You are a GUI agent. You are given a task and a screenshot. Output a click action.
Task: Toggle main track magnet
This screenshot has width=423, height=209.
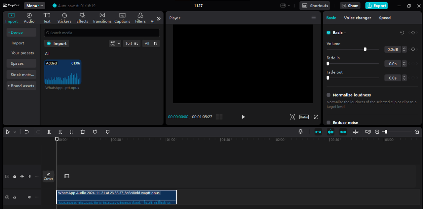(318, 132)
